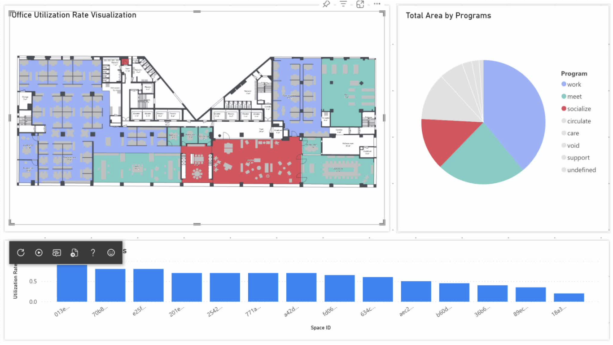Click the Program legend heading
The width and height of the screenshot is (613, 345).
574,74
